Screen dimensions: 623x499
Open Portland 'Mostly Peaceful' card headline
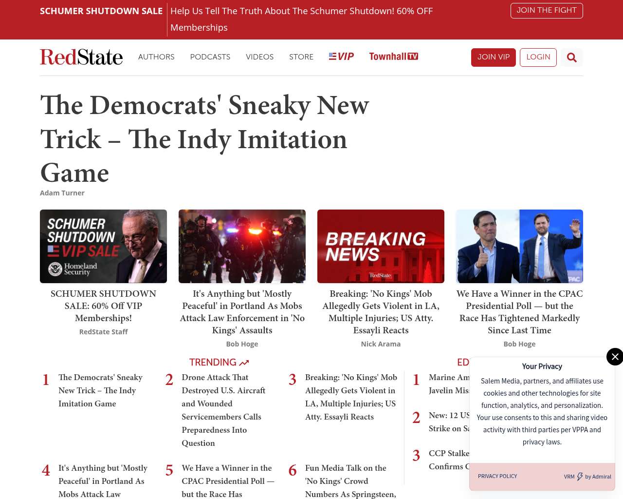[x=242, y=312]
